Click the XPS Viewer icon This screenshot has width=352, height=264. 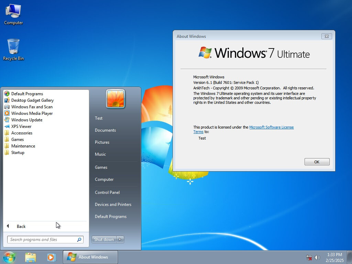(x=7, y=126)
